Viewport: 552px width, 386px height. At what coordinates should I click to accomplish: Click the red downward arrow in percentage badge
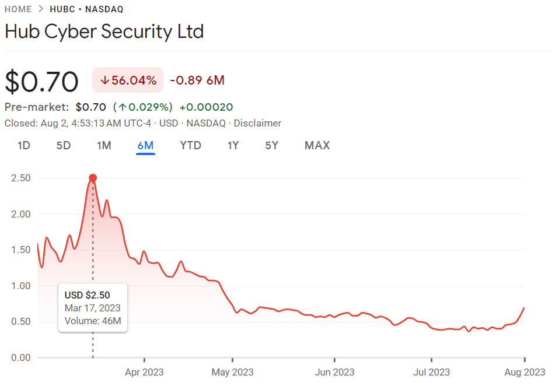105,80
